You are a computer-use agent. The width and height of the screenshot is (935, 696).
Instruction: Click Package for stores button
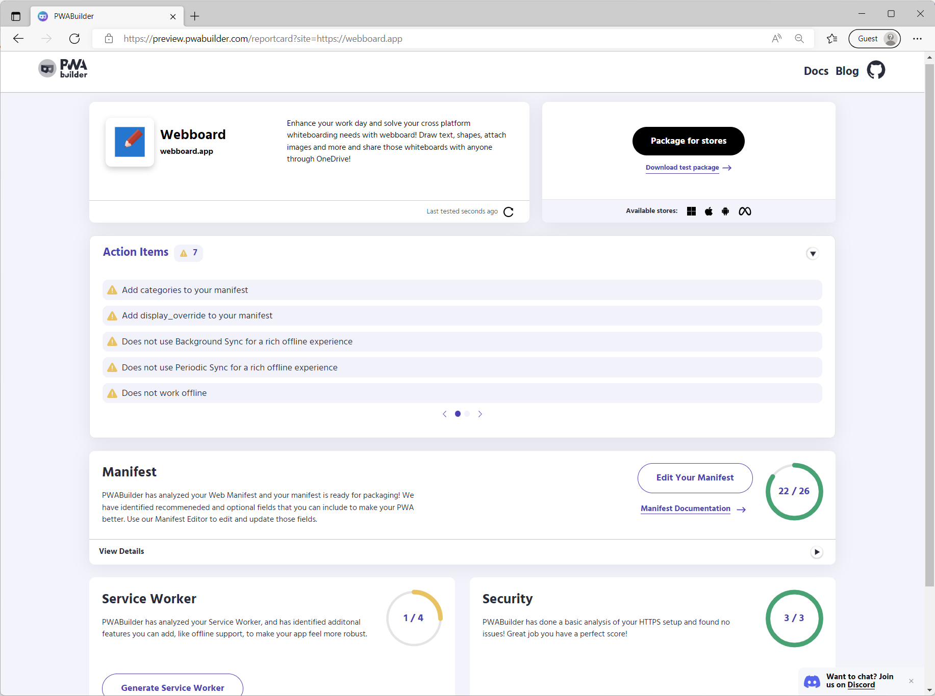click(x=689, y=141)
